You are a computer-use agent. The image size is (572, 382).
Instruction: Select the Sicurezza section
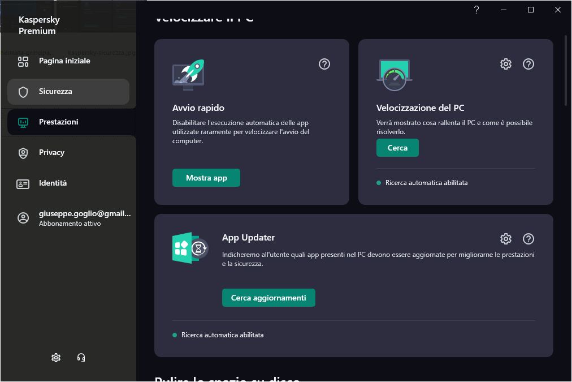[x=68, y=91]
